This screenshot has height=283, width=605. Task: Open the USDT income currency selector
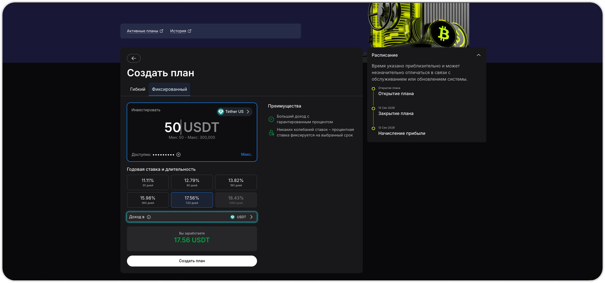pyautogui.click(x=242, y=217)
